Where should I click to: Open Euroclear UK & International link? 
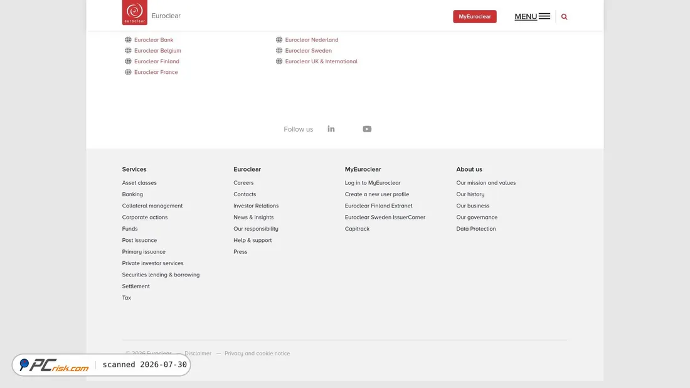321,61
